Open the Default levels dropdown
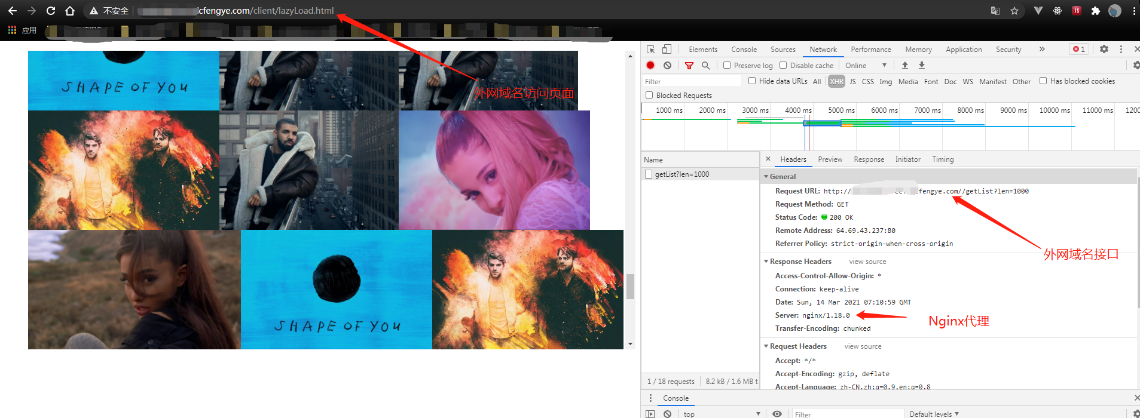 tap(934, 414)
